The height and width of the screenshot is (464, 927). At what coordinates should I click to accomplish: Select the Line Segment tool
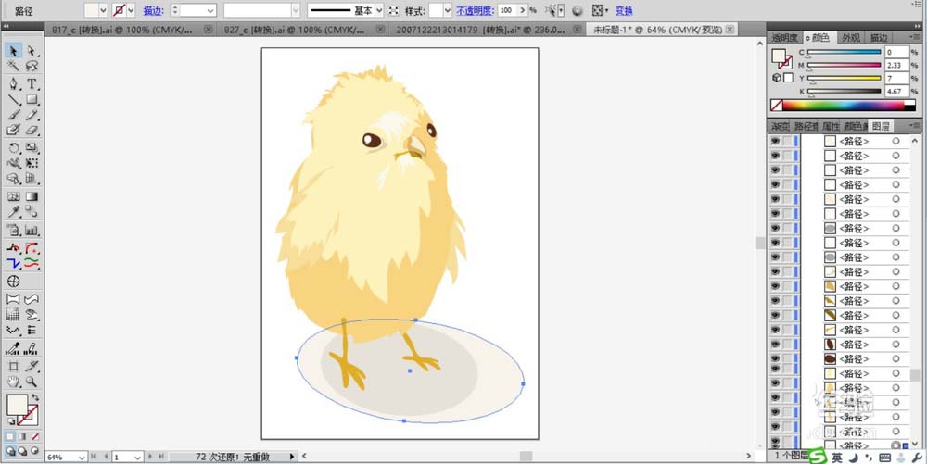click(14, 99)
